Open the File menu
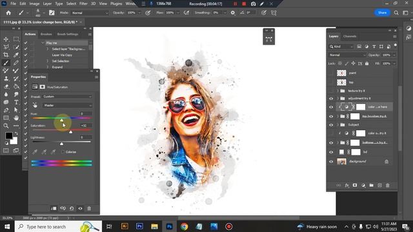This screenshot has height=232, width=413. 13,4
